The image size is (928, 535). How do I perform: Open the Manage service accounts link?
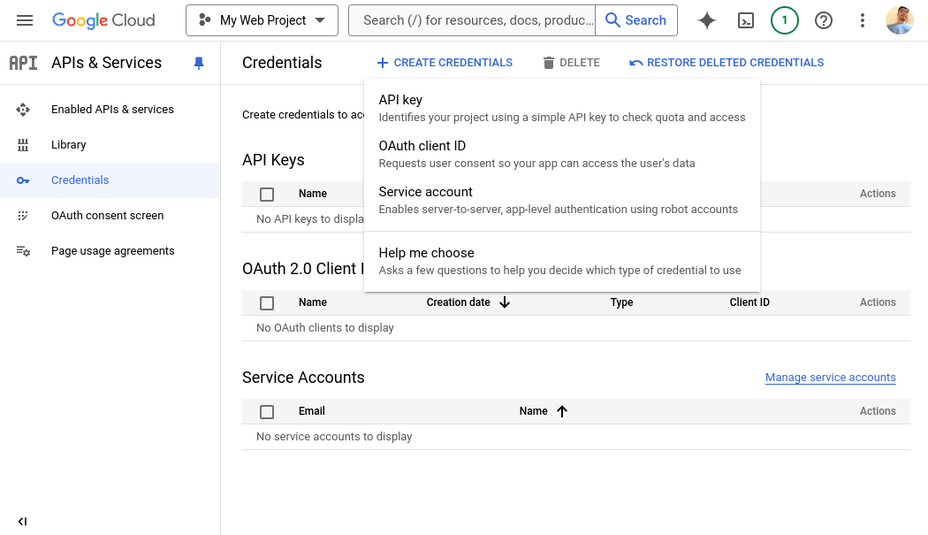point(831,378)
